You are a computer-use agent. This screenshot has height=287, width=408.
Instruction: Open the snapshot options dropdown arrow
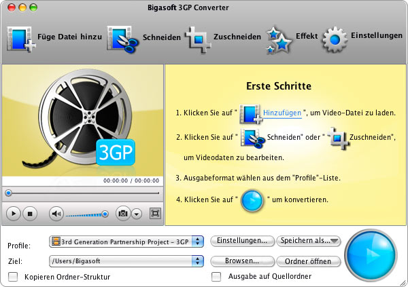(137, 214)
